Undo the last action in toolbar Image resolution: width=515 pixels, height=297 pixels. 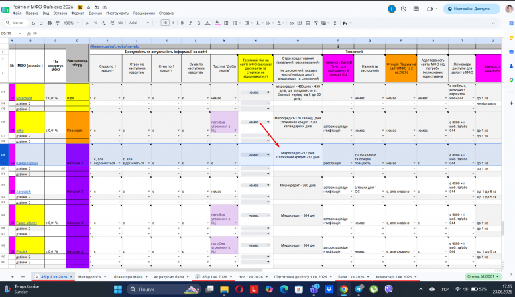pyautogui.click(x=33, y=23)
